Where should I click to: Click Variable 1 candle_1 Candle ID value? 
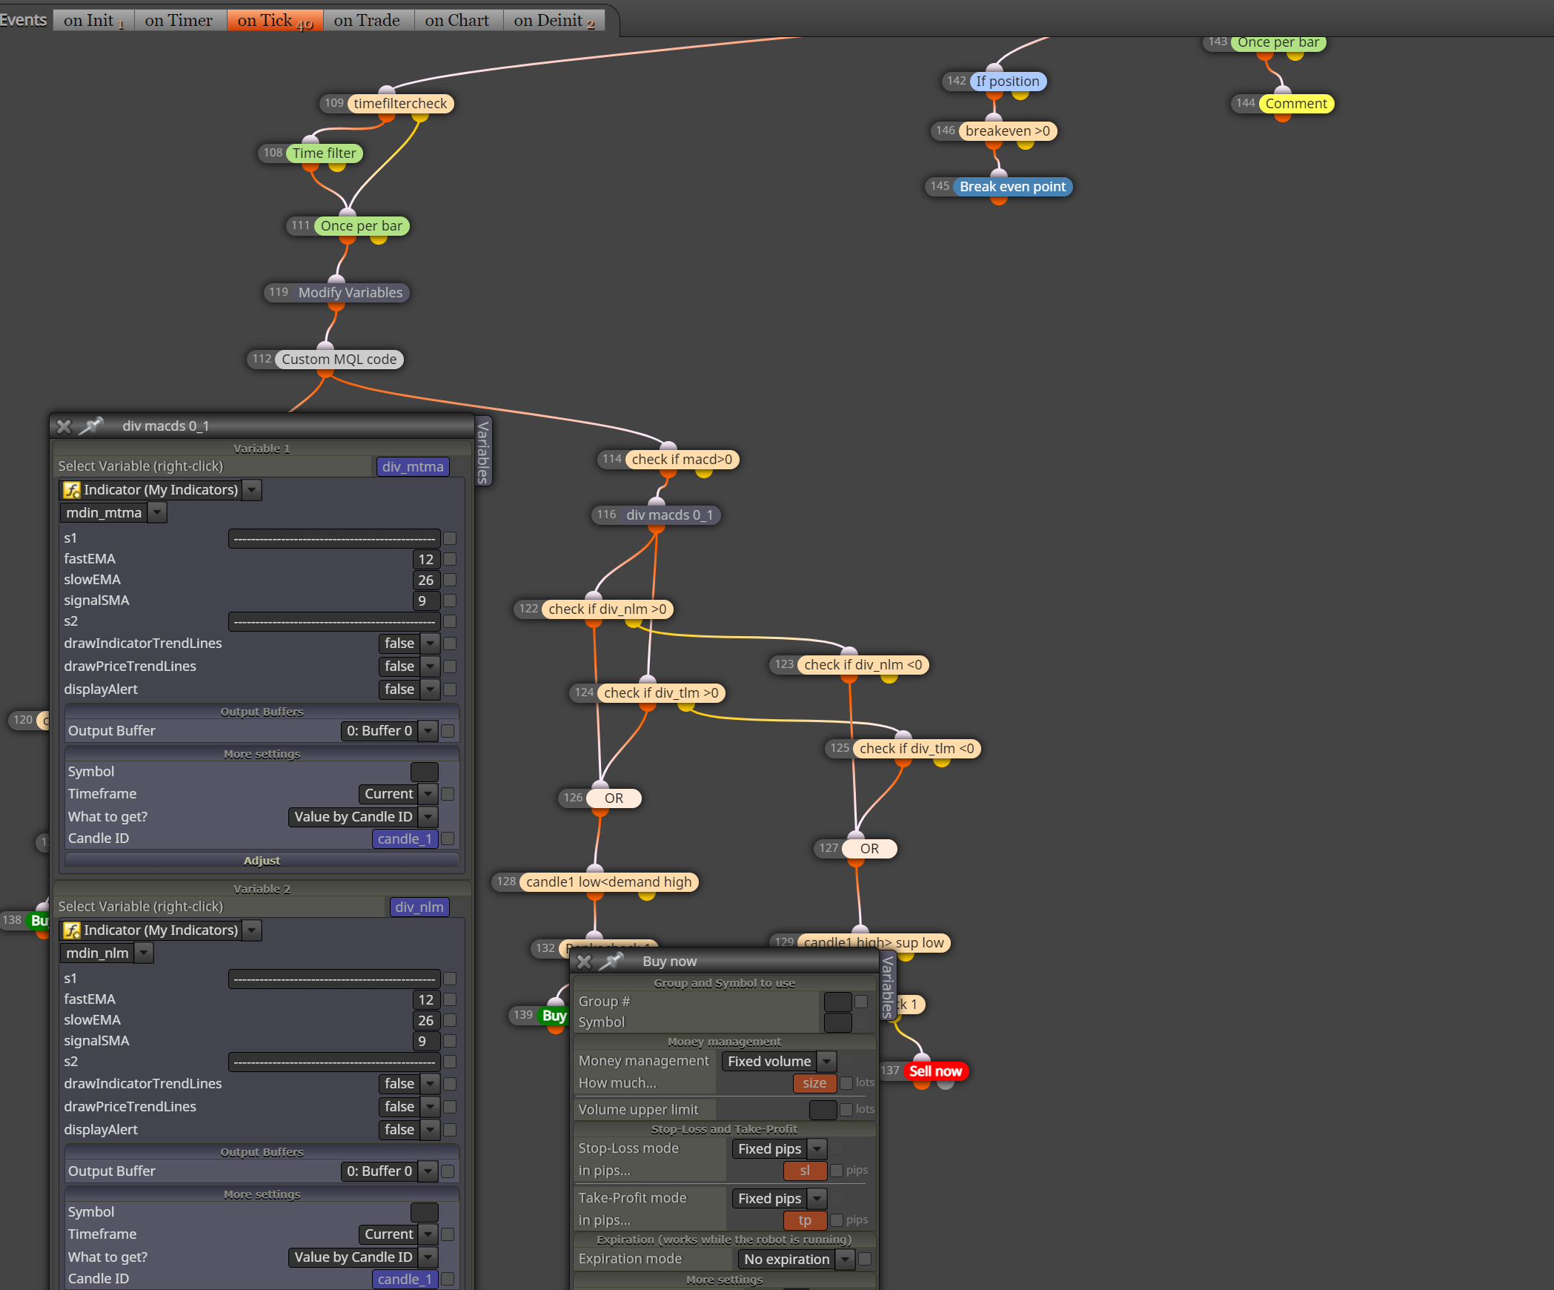(405, 839)
